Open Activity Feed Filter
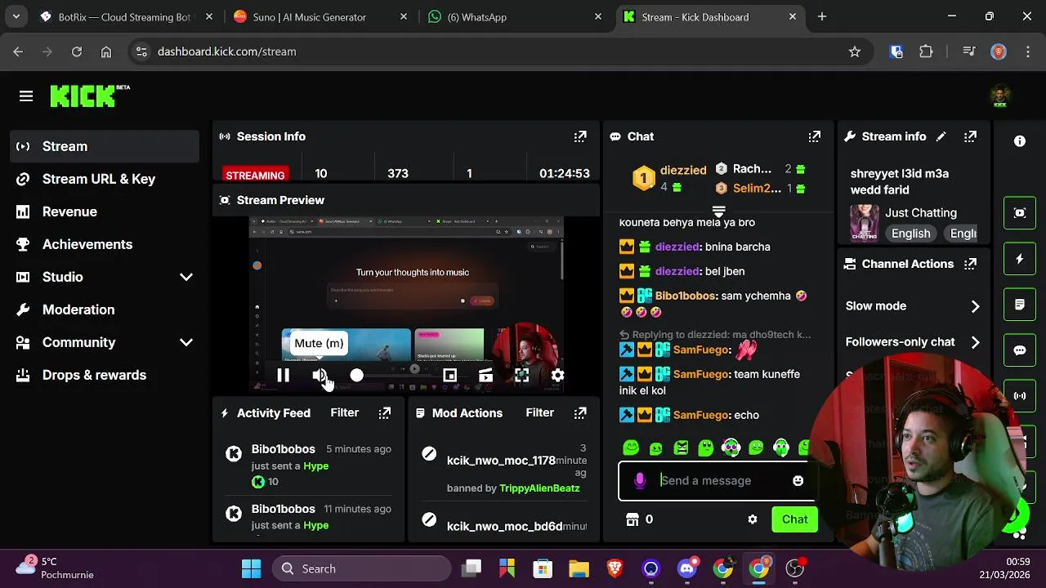Image resolution: width=1046 pixels, height=588 pixels. click(345, 413)
